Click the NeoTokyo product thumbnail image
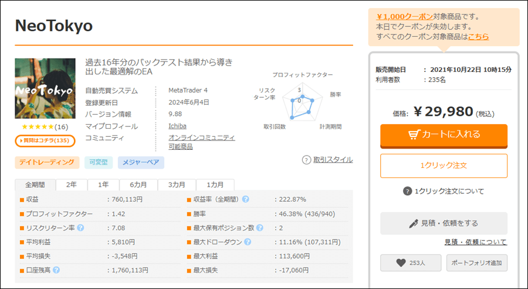Image resolution: width=528 pixels, height=289 pixels. pyautogui.click(x=45, y=88)
